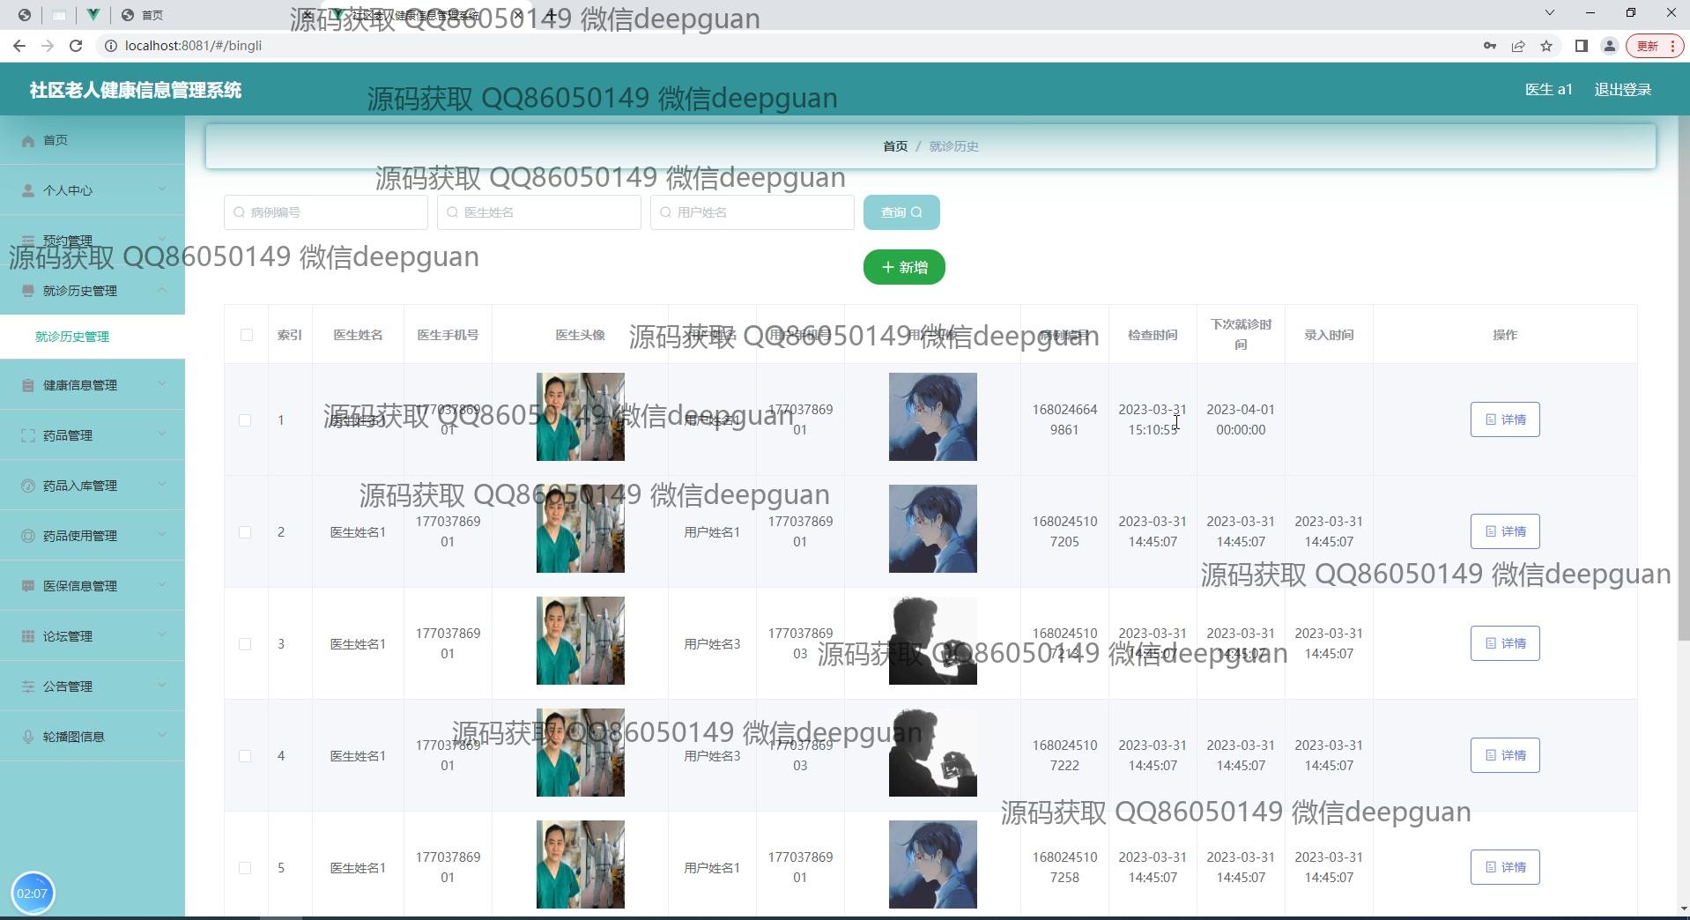Collapse the 就诊历史管理 menu chevron
This screenshot has width=1690, height=920.
pos(162,290)
